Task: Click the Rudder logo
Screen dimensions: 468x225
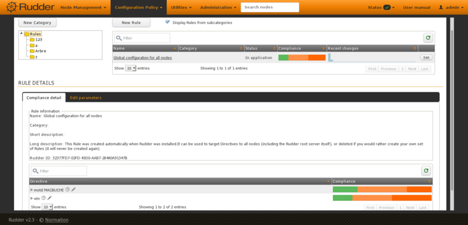Action: [x=30, y=7]
